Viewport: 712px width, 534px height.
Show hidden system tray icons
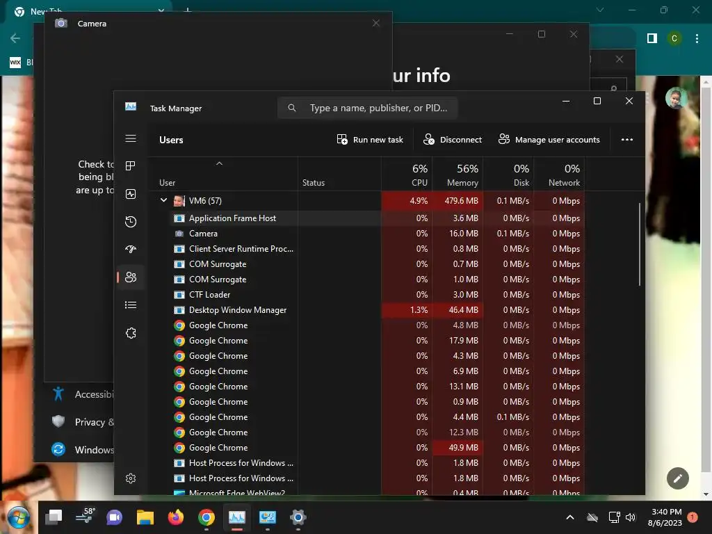(x=570, y=517)
